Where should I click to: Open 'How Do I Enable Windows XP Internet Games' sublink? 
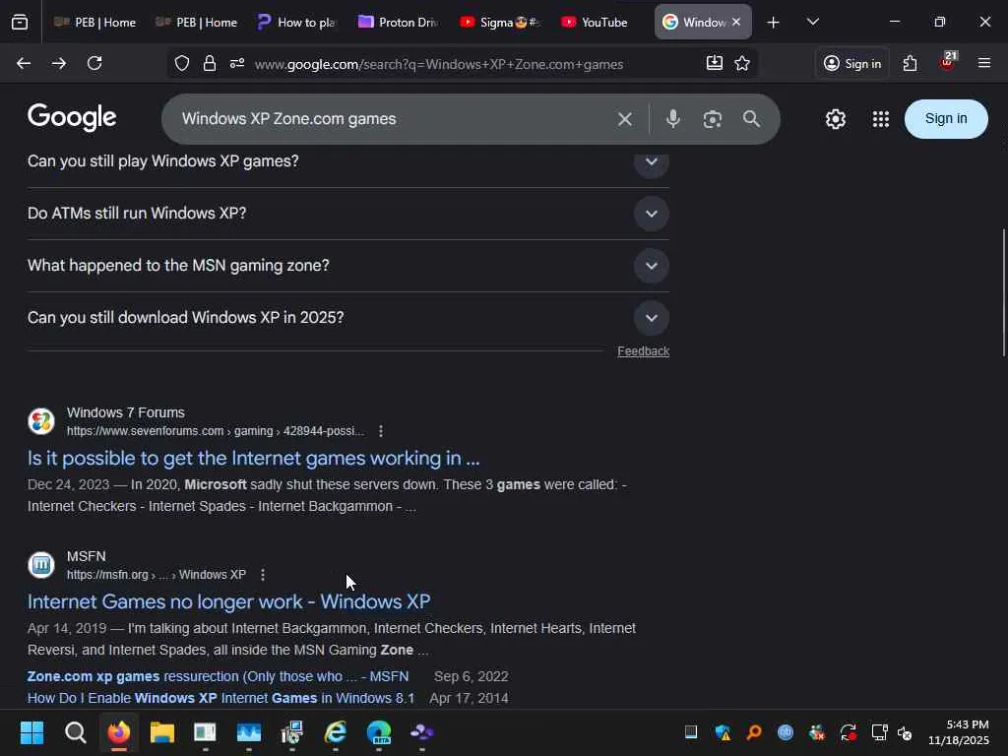[220, 698]
